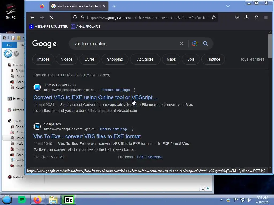Open the green notes app on taskbar
This screenshot has width=274, height=205.
coord(22,200)
